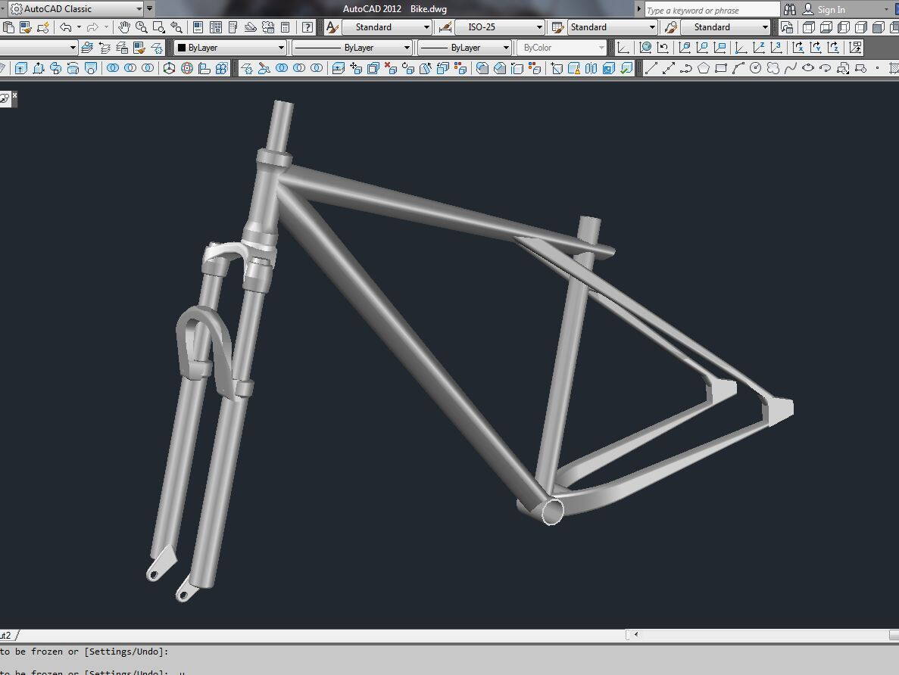The image size is (899, 675).
Task: Open the AutoCAD Classic workspace dropdown
Action: tap(76, 9)
